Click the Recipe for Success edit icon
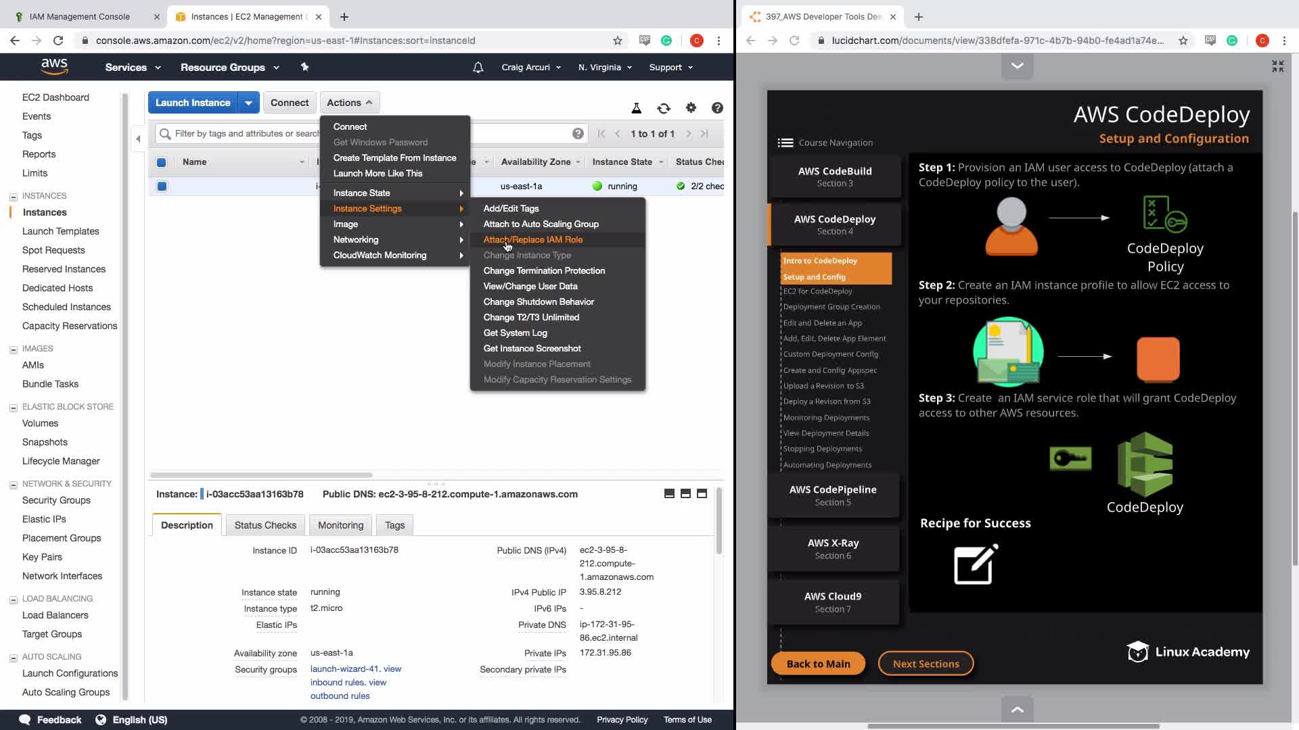The image size is (1299, 730). tap(976, 564)
